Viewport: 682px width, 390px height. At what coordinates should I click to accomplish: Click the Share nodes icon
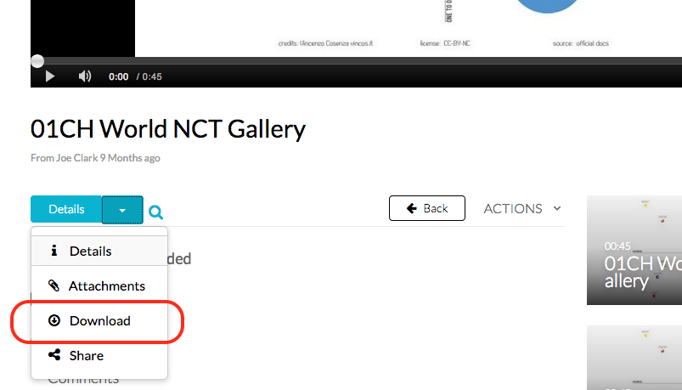(x=54, y=355)
